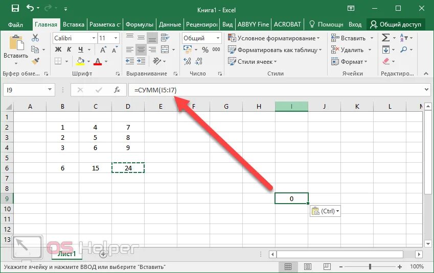Apply yellow fill color to cell

(x=80, y=61)
